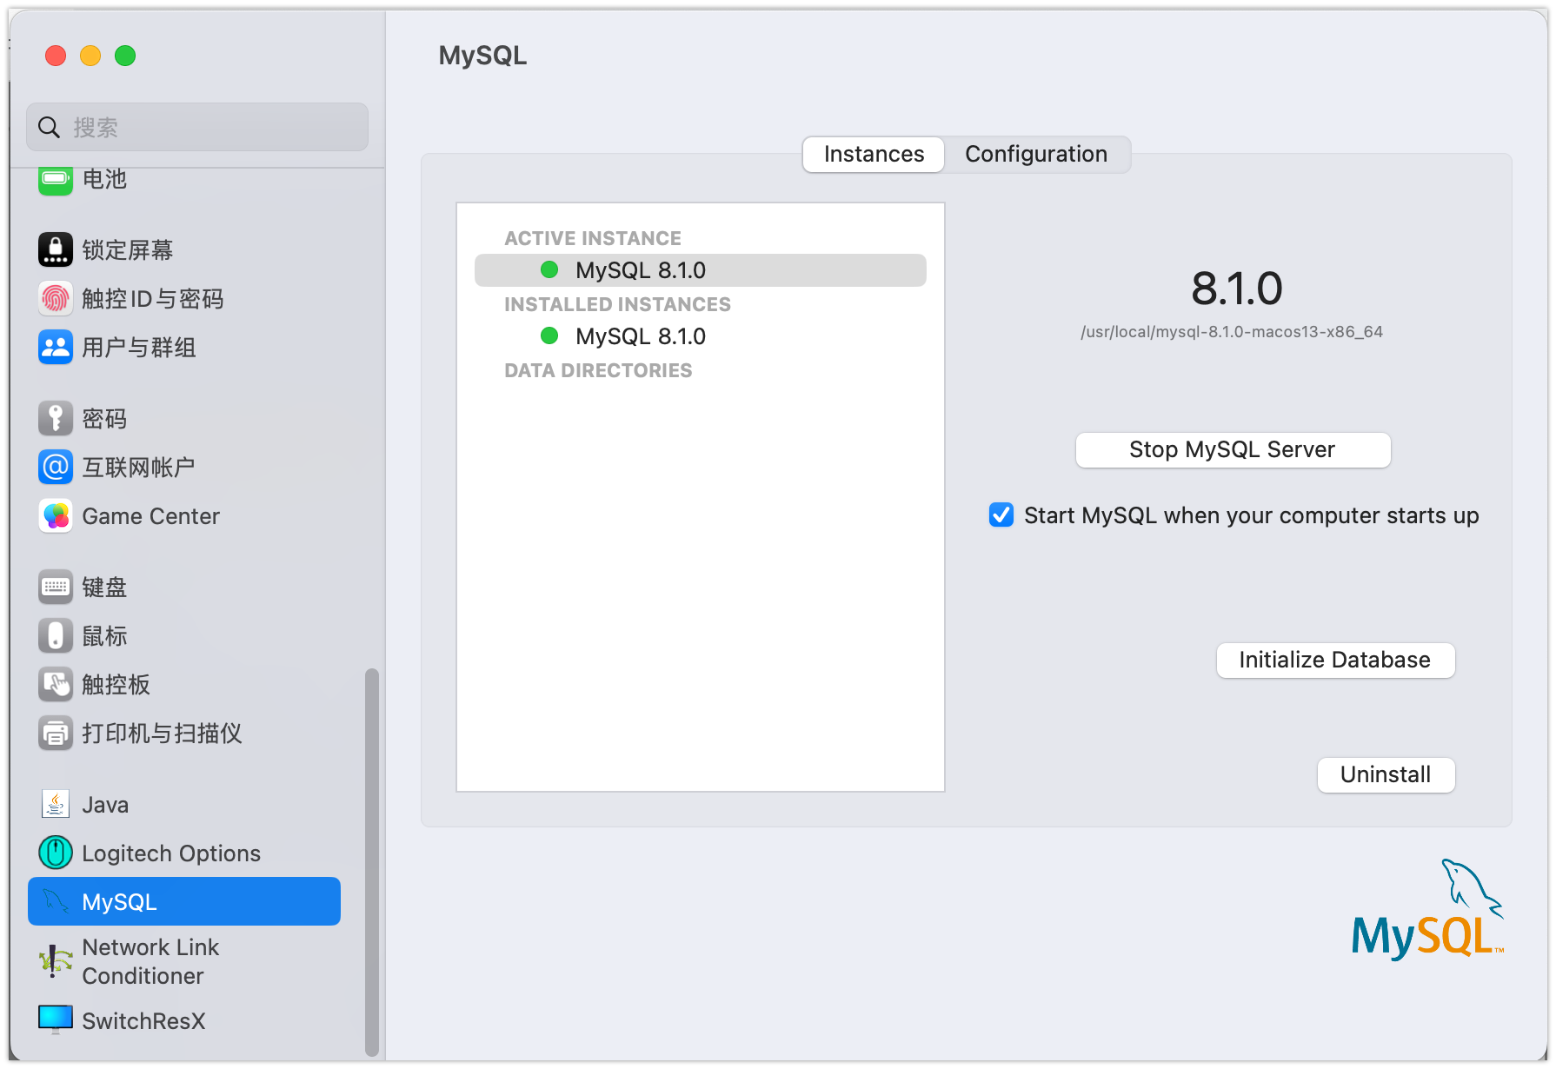Open Touch ID与密码 fingerprint icon
This screenshot has height=1069, width=1556.
click(x=56, y=299)
